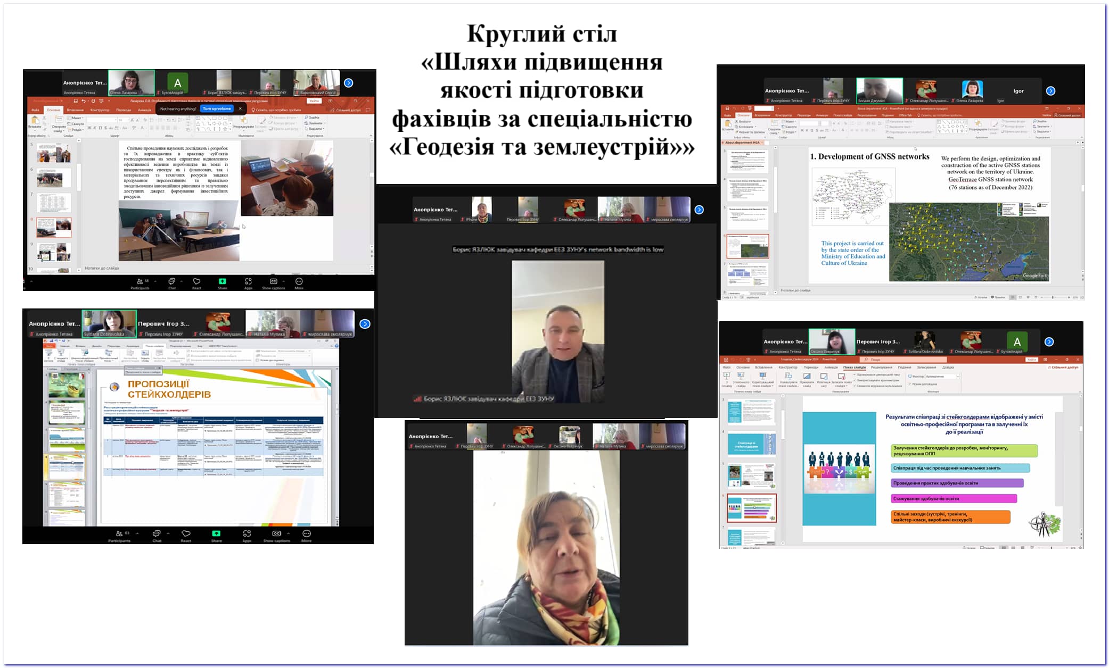Image resolution: width=1109 pixels, height=668 pixels.
Task: Open the 'Монітор' Автоматично dropdown
Action: (958, 377)
